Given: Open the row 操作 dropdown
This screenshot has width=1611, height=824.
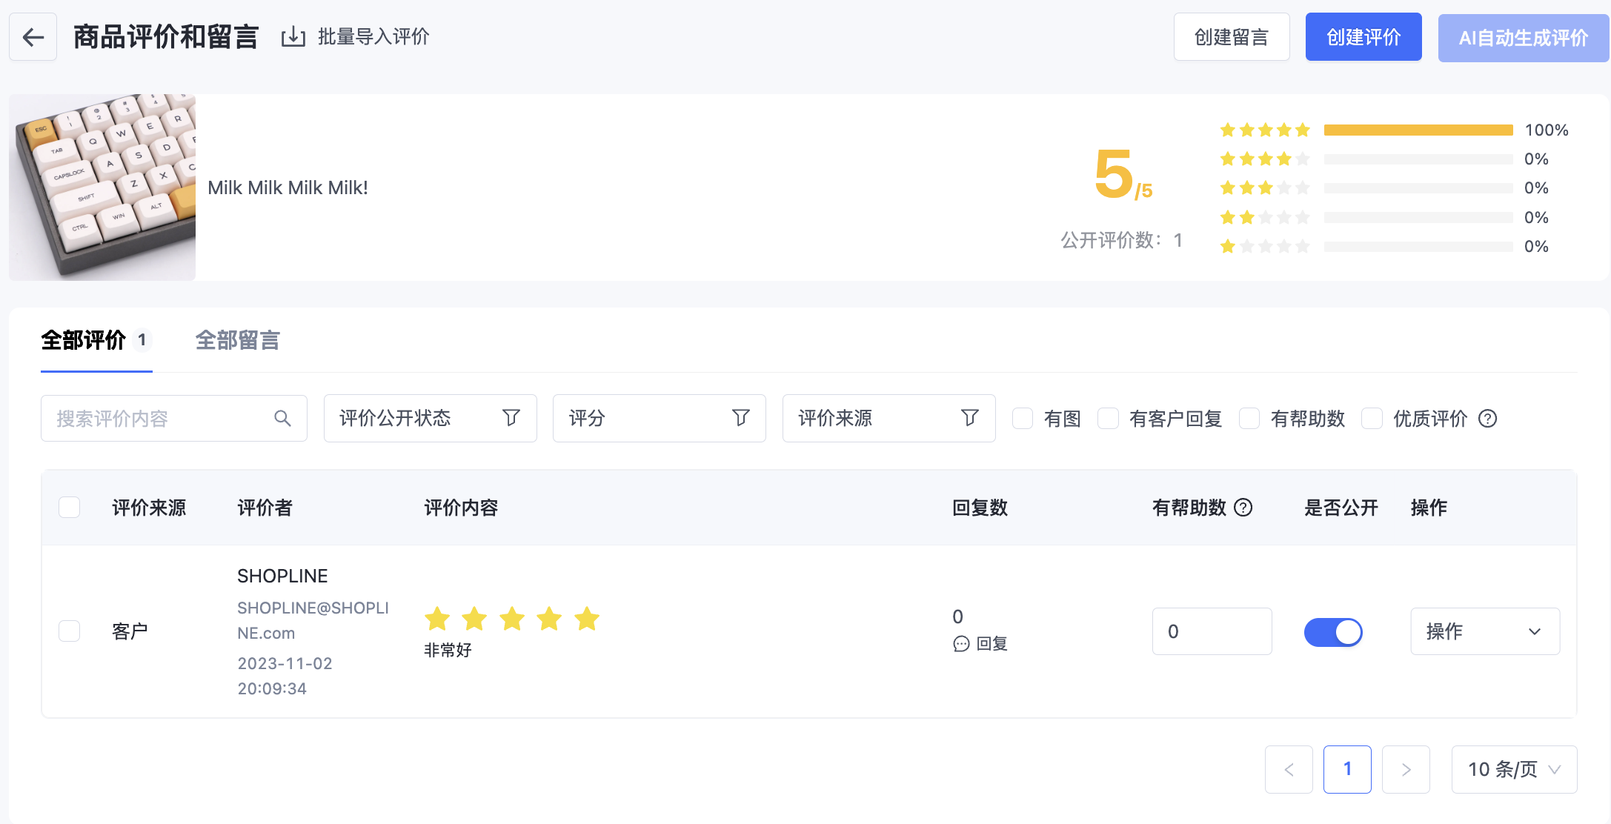Looking at the screenshot, I should [1484, 631].
